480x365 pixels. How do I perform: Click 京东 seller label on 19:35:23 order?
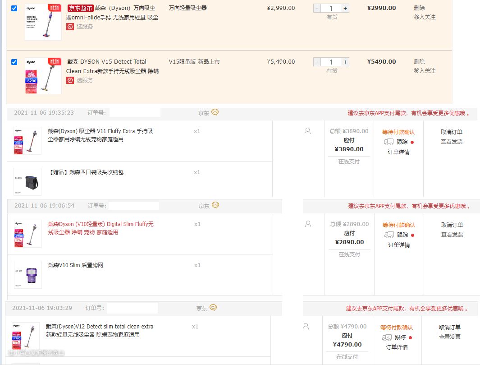point(204,113)
